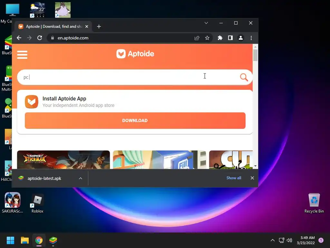330x248 pixels.
Task: Click the orange search magnifier icon
Action: (244, 77)
